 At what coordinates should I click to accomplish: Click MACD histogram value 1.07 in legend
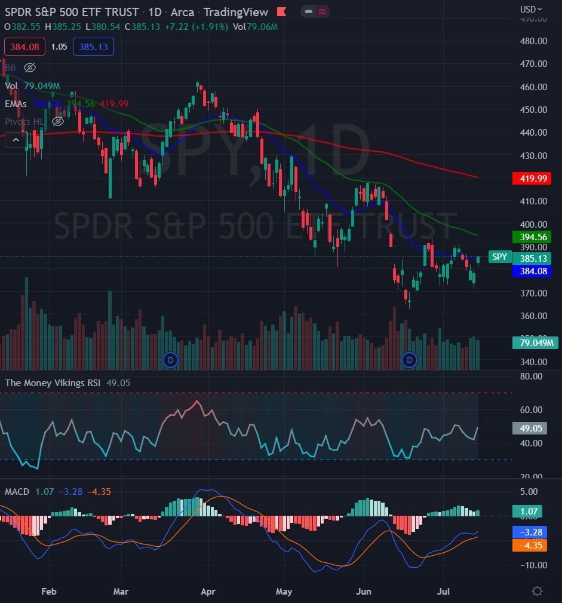pos(45,492)
